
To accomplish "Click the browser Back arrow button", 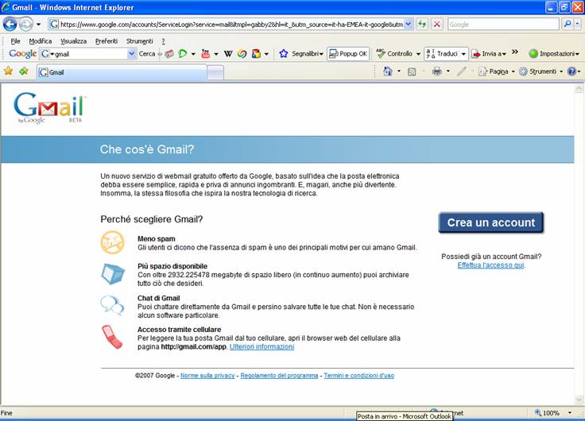I will [x=10, y=25].
